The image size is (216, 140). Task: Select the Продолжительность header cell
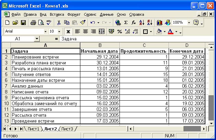tap(144, 51)
